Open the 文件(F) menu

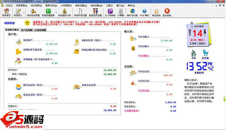9,6
